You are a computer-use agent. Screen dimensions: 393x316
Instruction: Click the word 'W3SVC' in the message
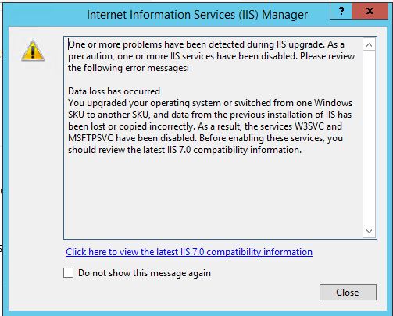tap(309, 126)
